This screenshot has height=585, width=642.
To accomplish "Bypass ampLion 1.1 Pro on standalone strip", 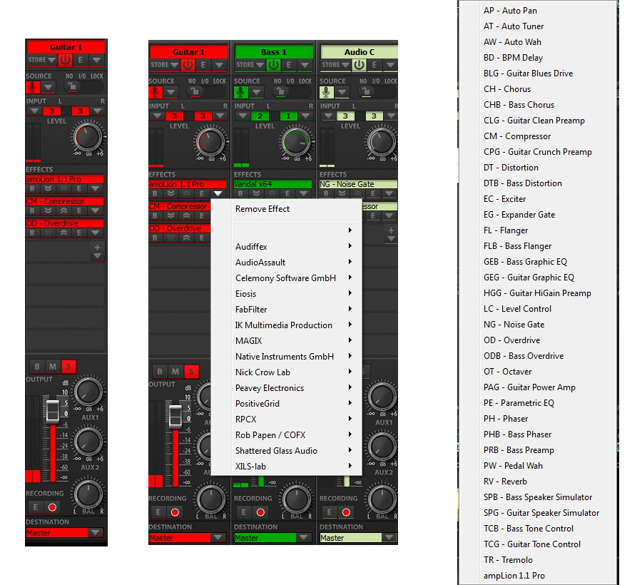I will [x=32, y=188].
